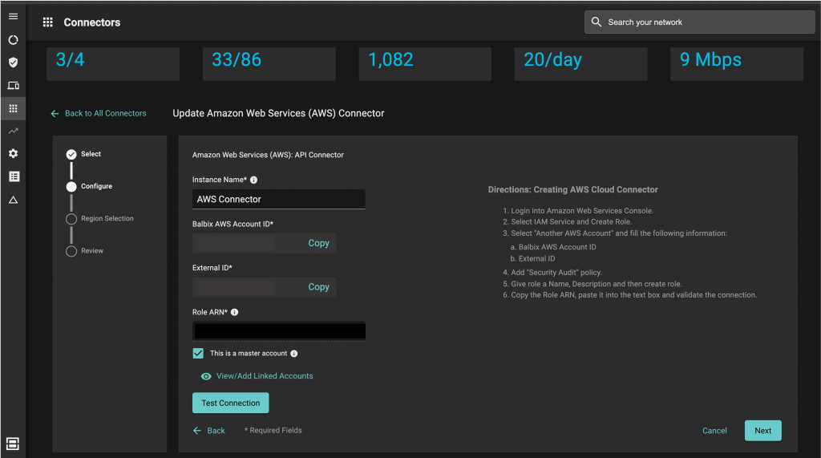The image size is (821, 458).
Task: Uncheck This is a master account
Action: (198, 353)
